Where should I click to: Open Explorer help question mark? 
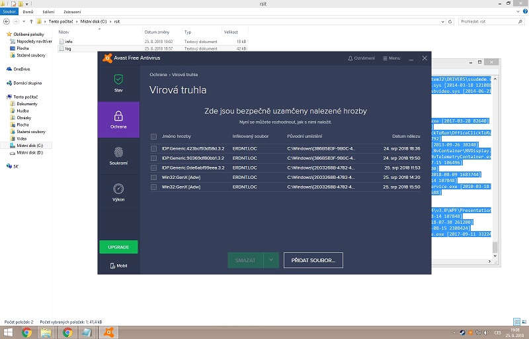pyautogui.click(x=525, y=11)
